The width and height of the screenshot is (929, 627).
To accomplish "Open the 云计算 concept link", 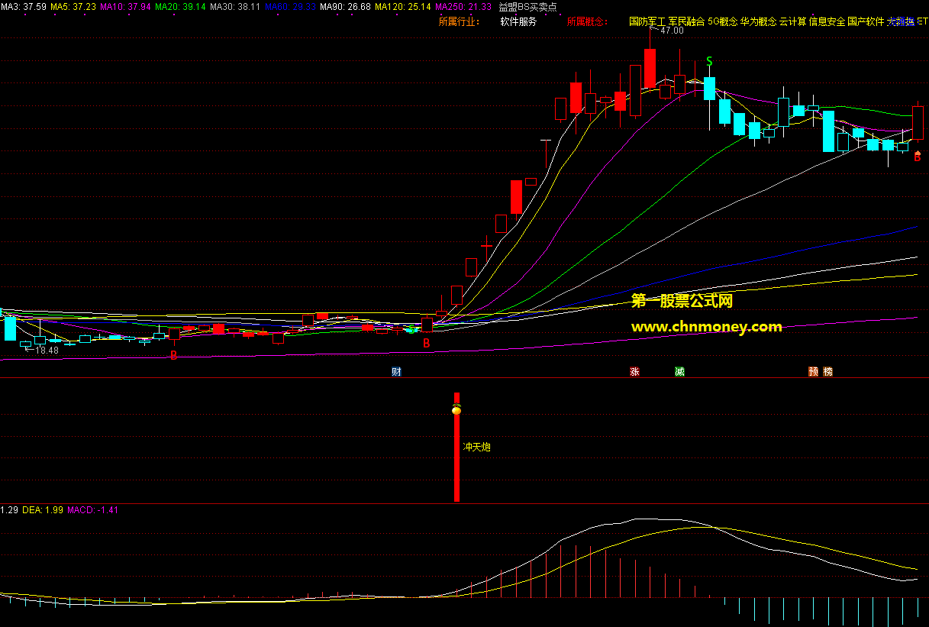I will click(792, 21).
